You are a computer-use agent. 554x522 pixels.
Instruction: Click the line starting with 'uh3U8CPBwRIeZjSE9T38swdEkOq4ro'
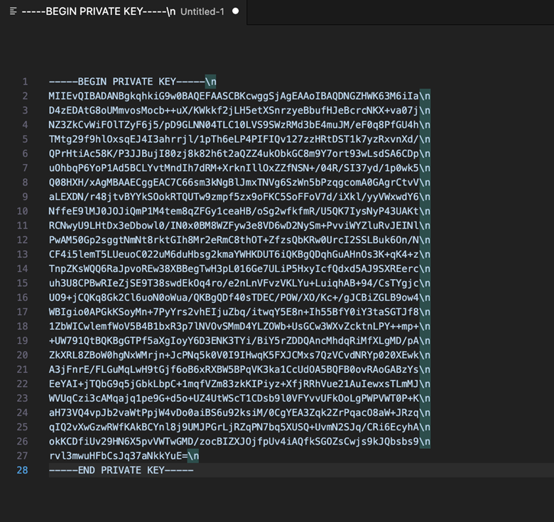click(239, 283)
